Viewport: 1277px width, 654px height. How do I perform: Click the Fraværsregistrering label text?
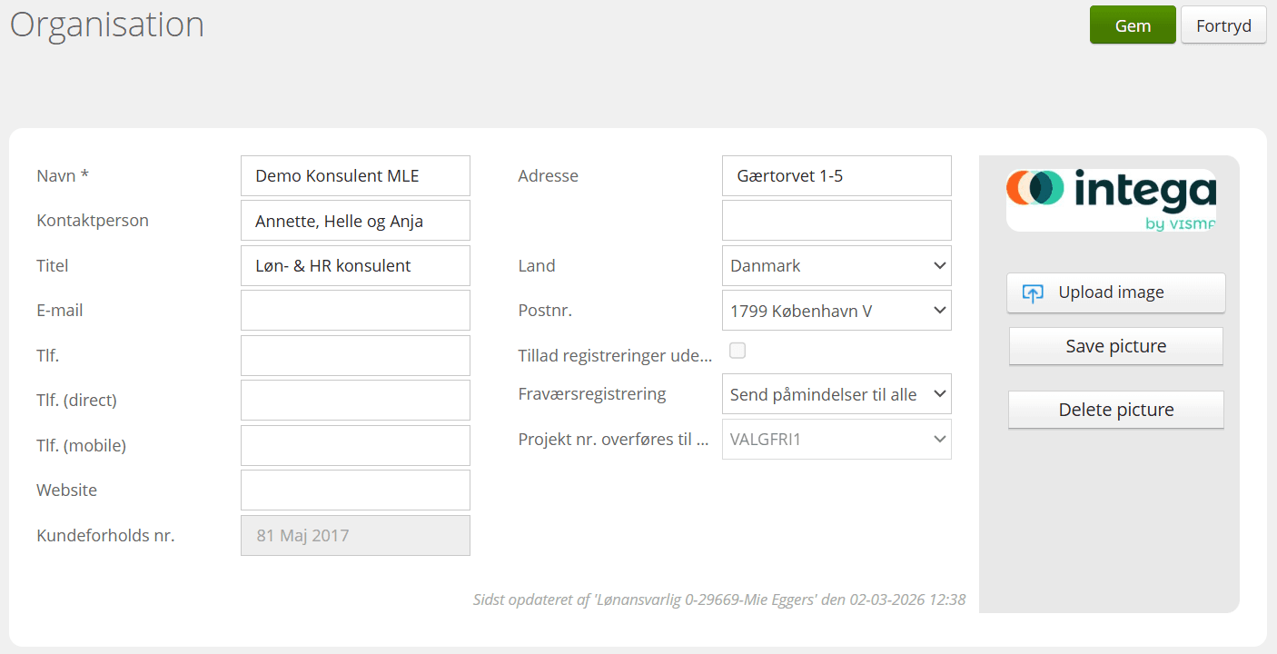592,394
